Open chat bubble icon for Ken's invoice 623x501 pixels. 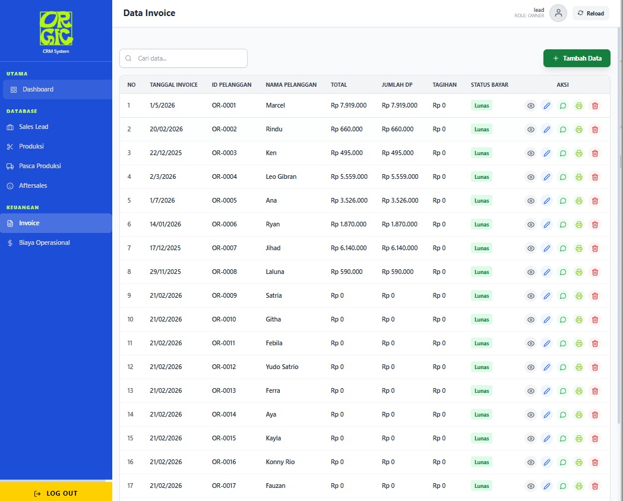(x=563, y=153)
